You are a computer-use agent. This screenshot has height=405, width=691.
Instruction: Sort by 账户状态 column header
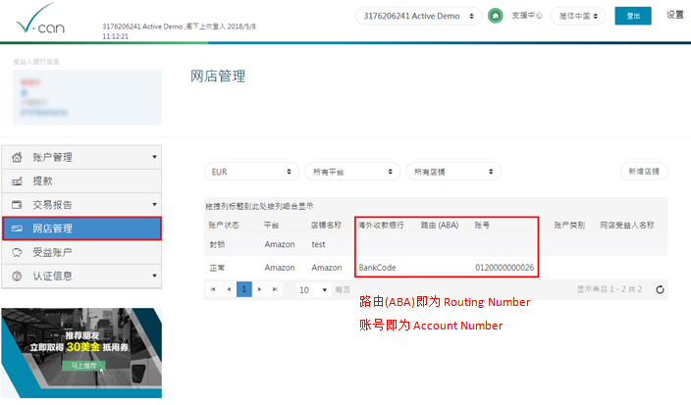[x=224, y=225]
